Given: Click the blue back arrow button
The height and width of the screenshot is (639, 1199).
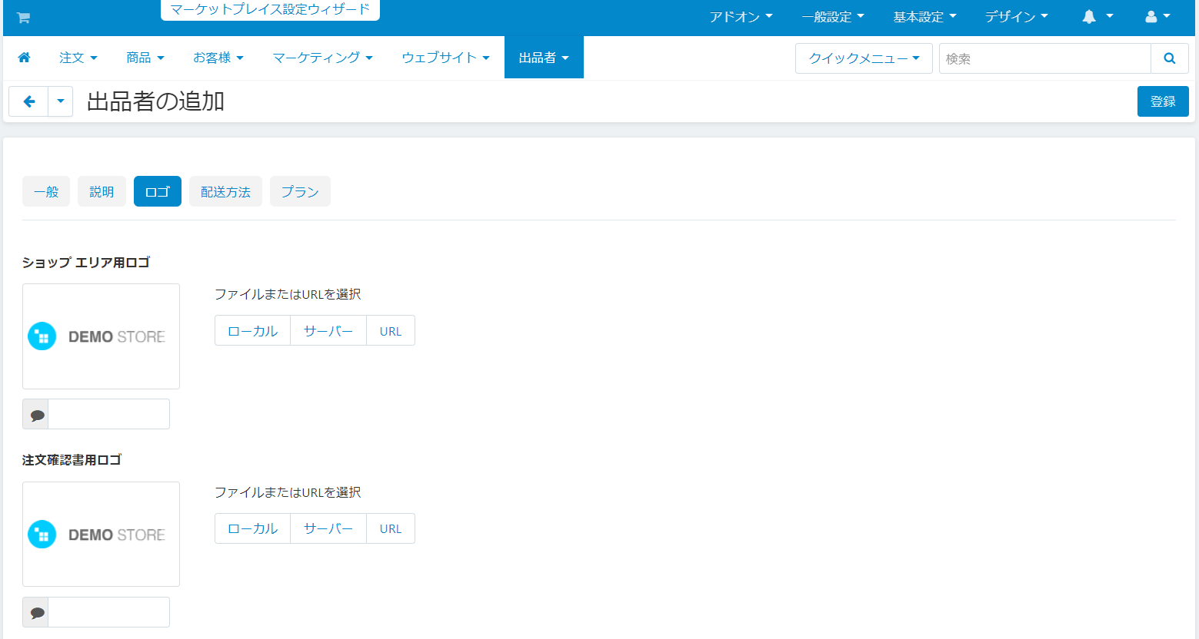Looking at the screenshot, I should click(29, 101).
